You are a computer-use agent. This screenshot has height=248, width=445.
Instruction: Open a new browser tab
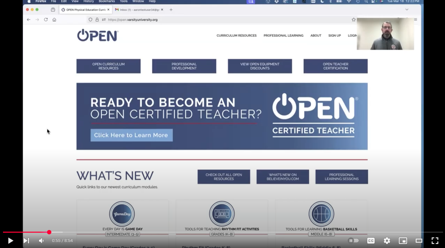click(171, 10)
